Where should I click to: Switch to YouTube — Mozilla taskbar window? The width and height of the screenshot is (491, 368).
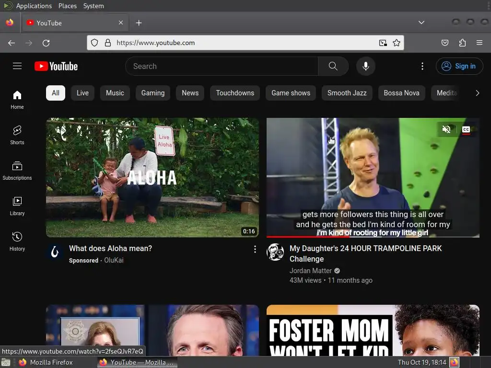(x=137, y=362)
